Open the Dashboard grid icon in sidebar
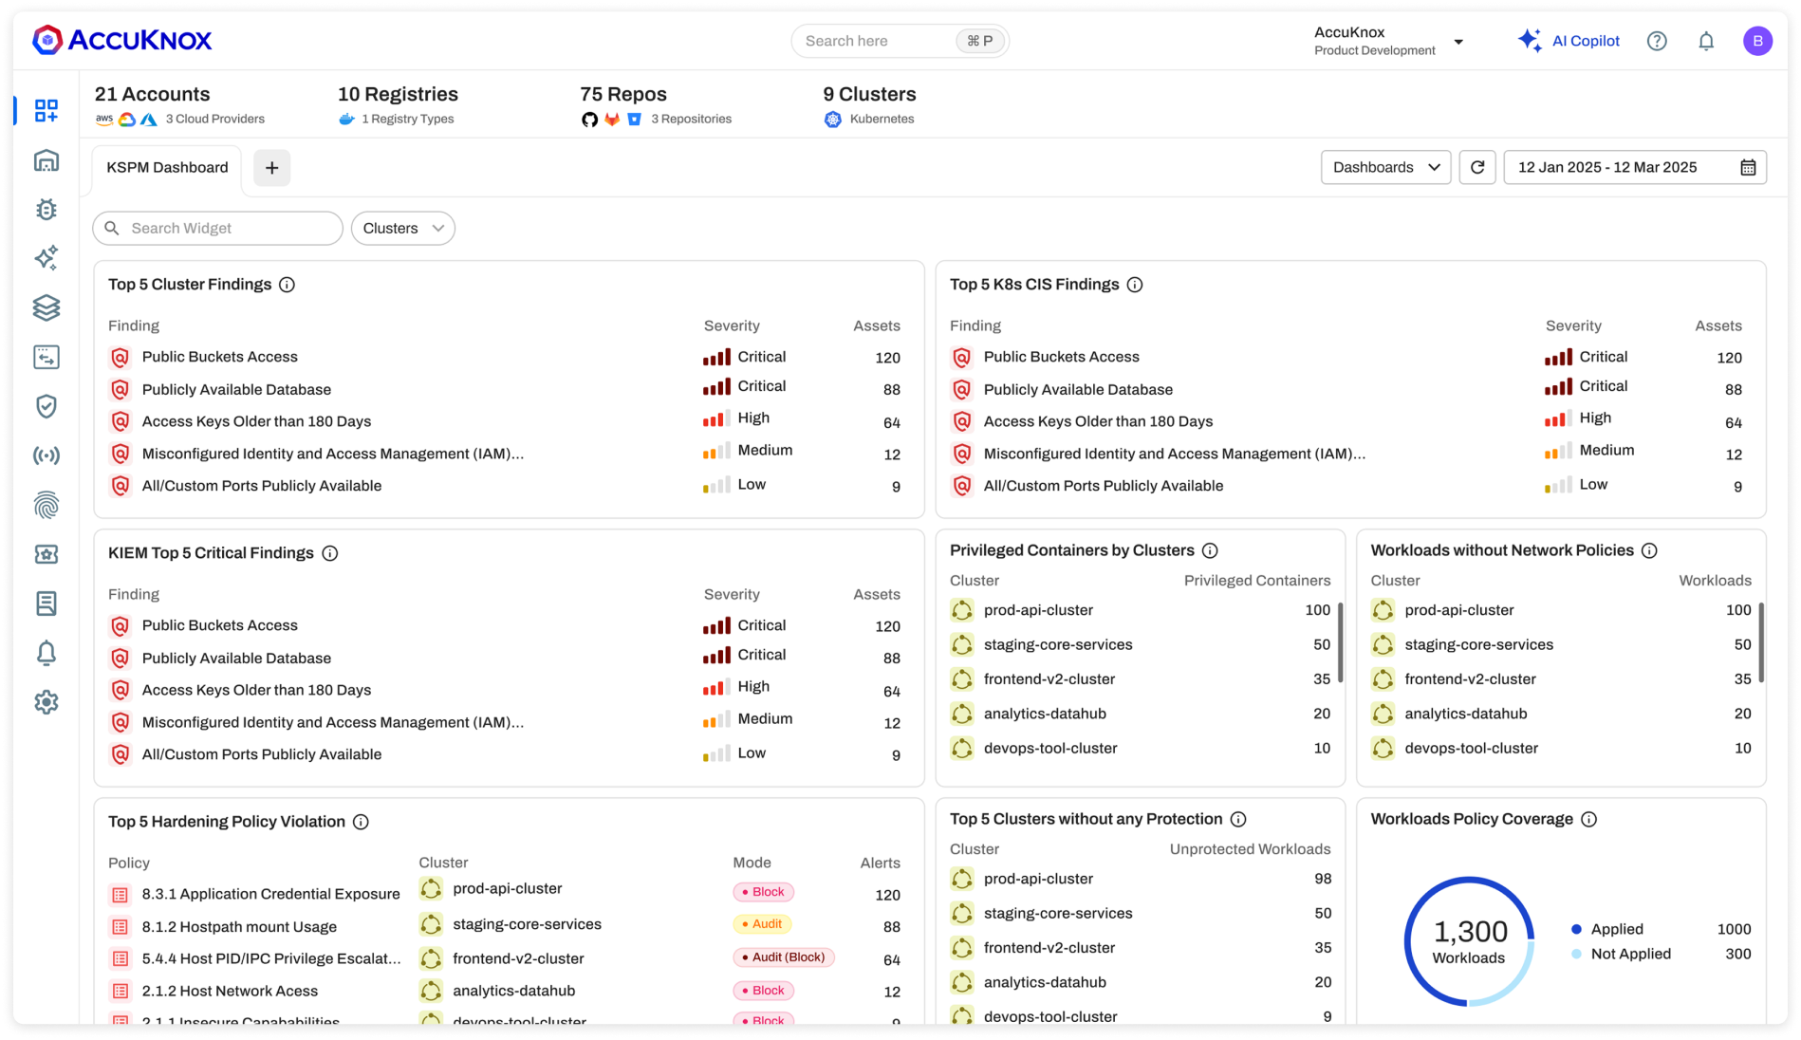1801x1040 pixels. [46, 110]
